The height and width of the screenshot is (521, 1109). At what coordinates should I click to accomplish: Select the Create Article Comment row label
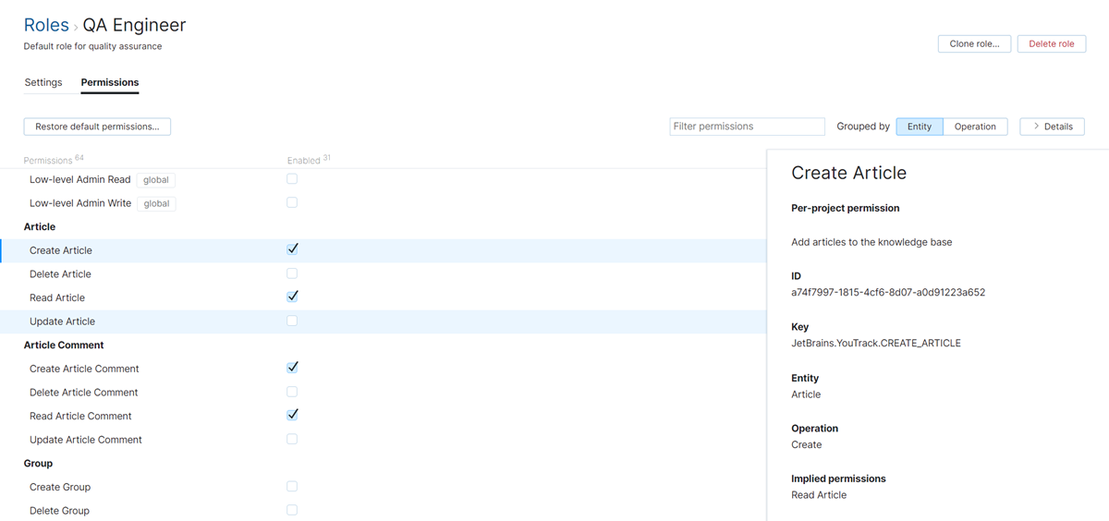pos(84,369)
